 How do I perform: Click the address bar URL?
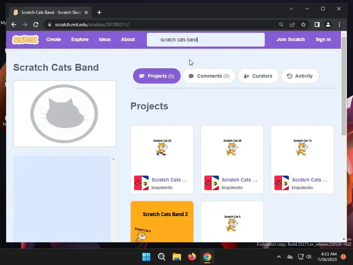click(92, 24)
